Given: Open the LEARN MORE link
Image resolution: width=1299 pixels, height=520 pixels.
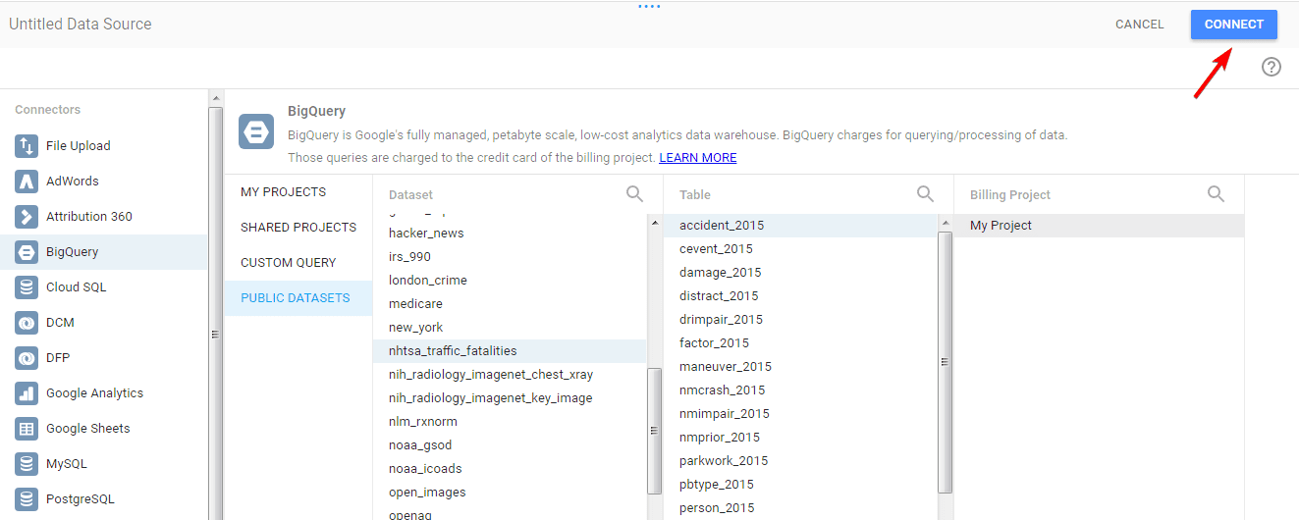Looking at the screenshot, I should pyautogui.click(x=698, y=158).
